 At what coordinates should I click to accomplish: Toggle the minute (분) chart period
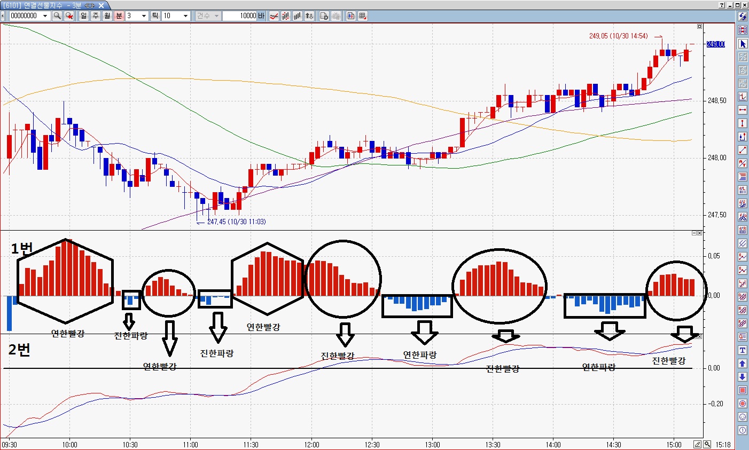[119, 16]
